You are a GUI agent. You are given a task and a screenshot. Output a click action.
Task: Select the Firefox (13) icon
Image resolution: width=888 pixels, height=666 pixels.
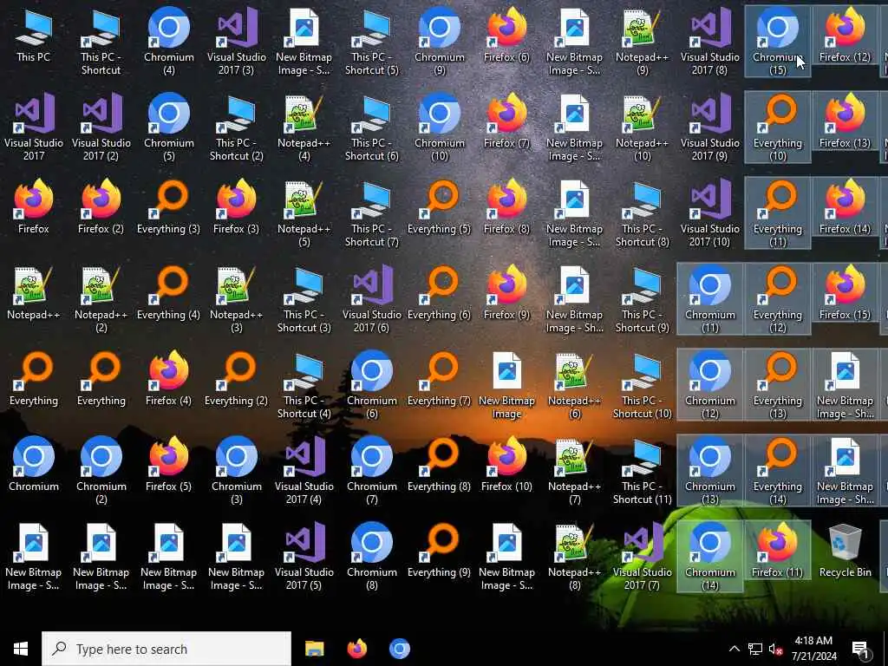click(x=845, y=121)
